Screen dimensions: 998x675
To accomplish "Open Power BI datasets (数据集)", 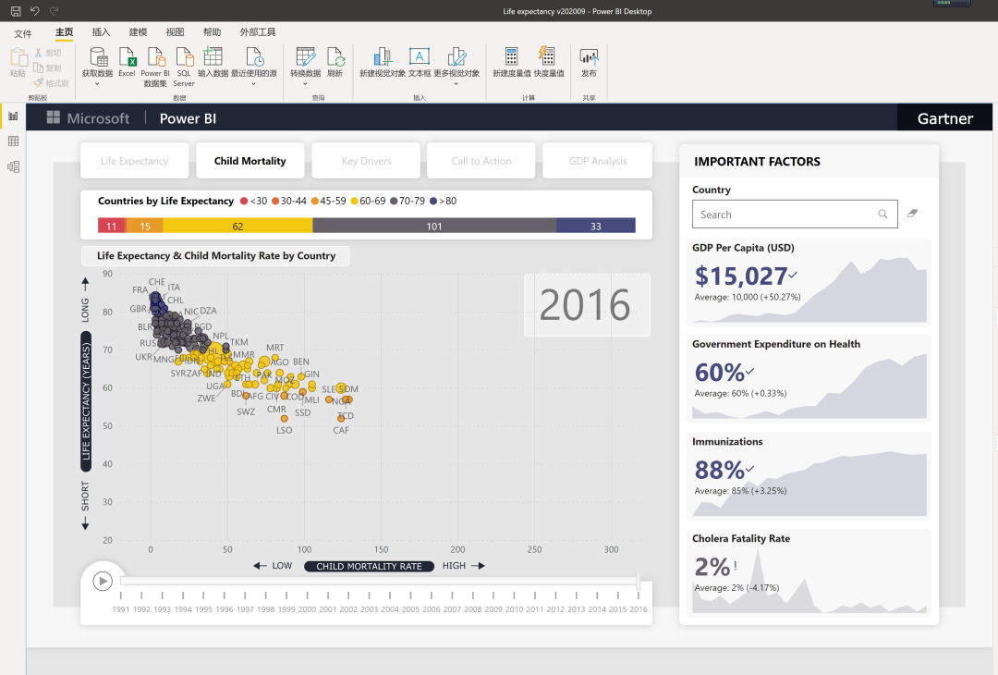I will coord(155,67).
